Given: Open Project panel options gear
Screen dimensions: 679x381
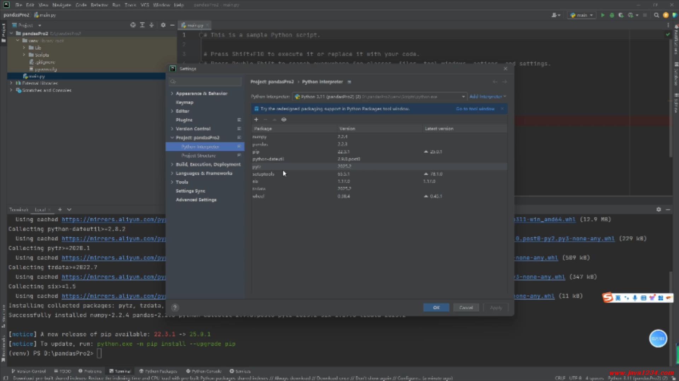Looking at the screenshot, I should click(163, 25).
